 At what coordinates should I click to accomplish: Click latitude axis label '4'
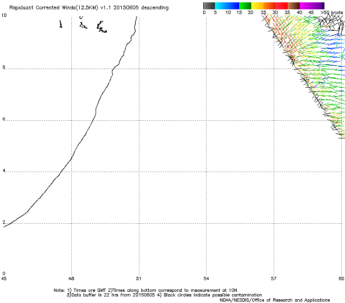click(4, 171)
